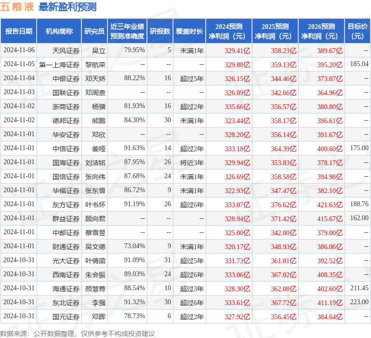Click the 2025预测净利润 column header
Image resolution: width=371 pixels, height=338 pixels.
275,31
